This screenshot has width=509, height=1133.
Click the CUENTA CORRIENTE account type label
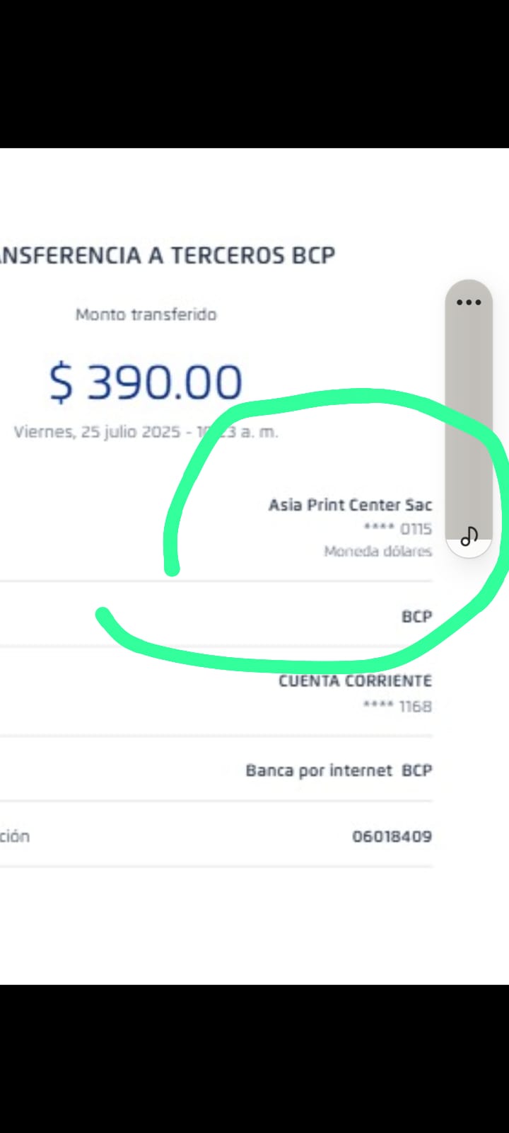pyautogui.click(x=355, y=681)
